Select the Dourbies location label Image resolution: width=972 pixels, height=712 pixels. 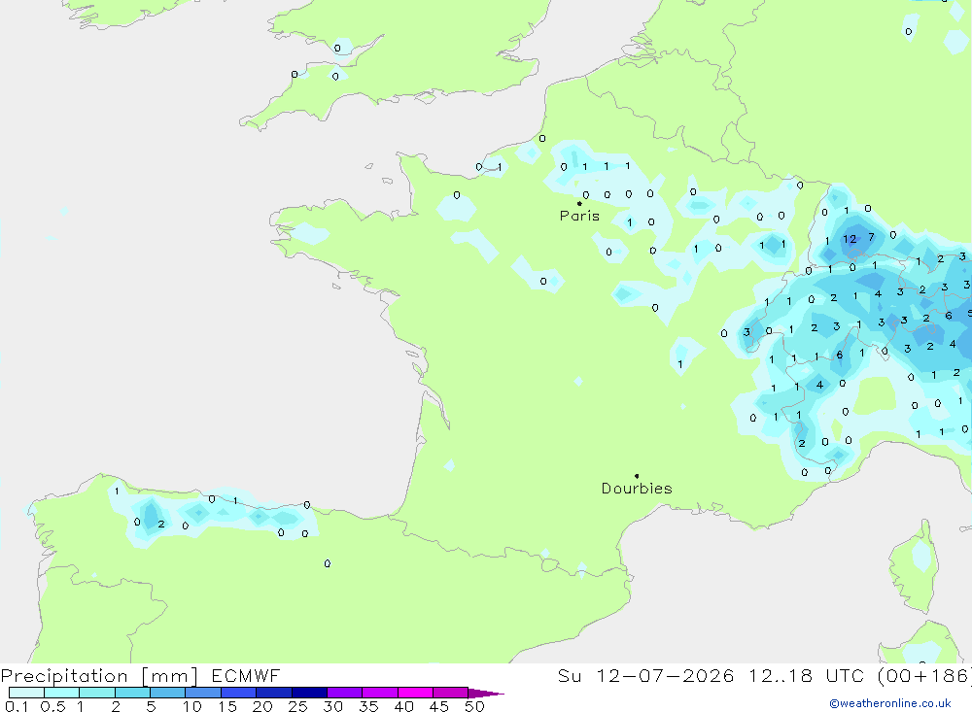(637, 489)
